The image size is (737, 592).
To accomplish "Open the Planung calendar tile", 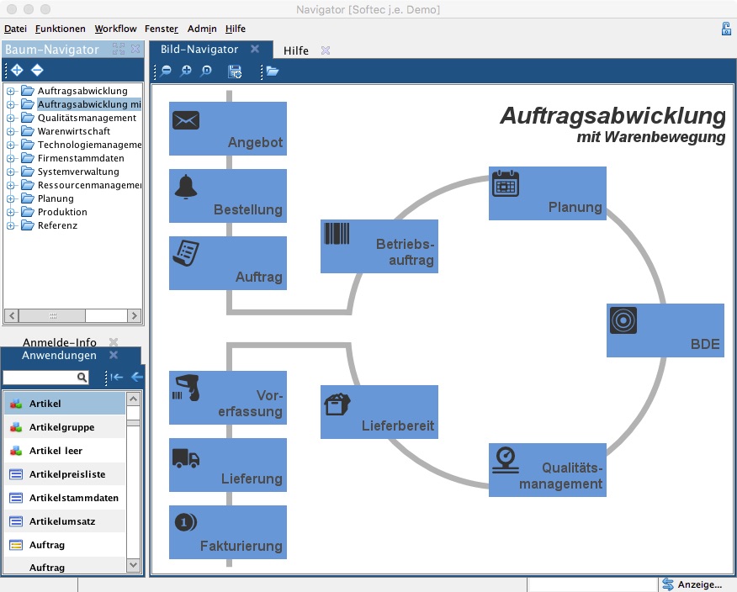I will (x=547, y=193).
